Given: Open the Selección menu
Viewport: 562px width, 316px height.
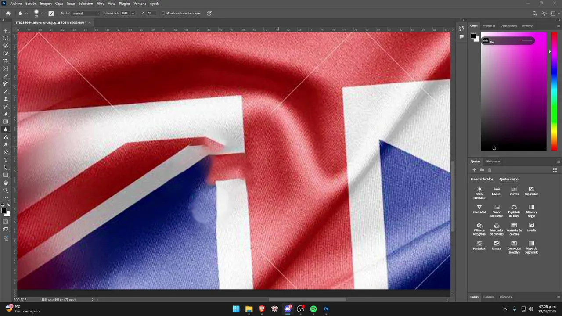Looking at the screenshot, I should tap(86, 4).
